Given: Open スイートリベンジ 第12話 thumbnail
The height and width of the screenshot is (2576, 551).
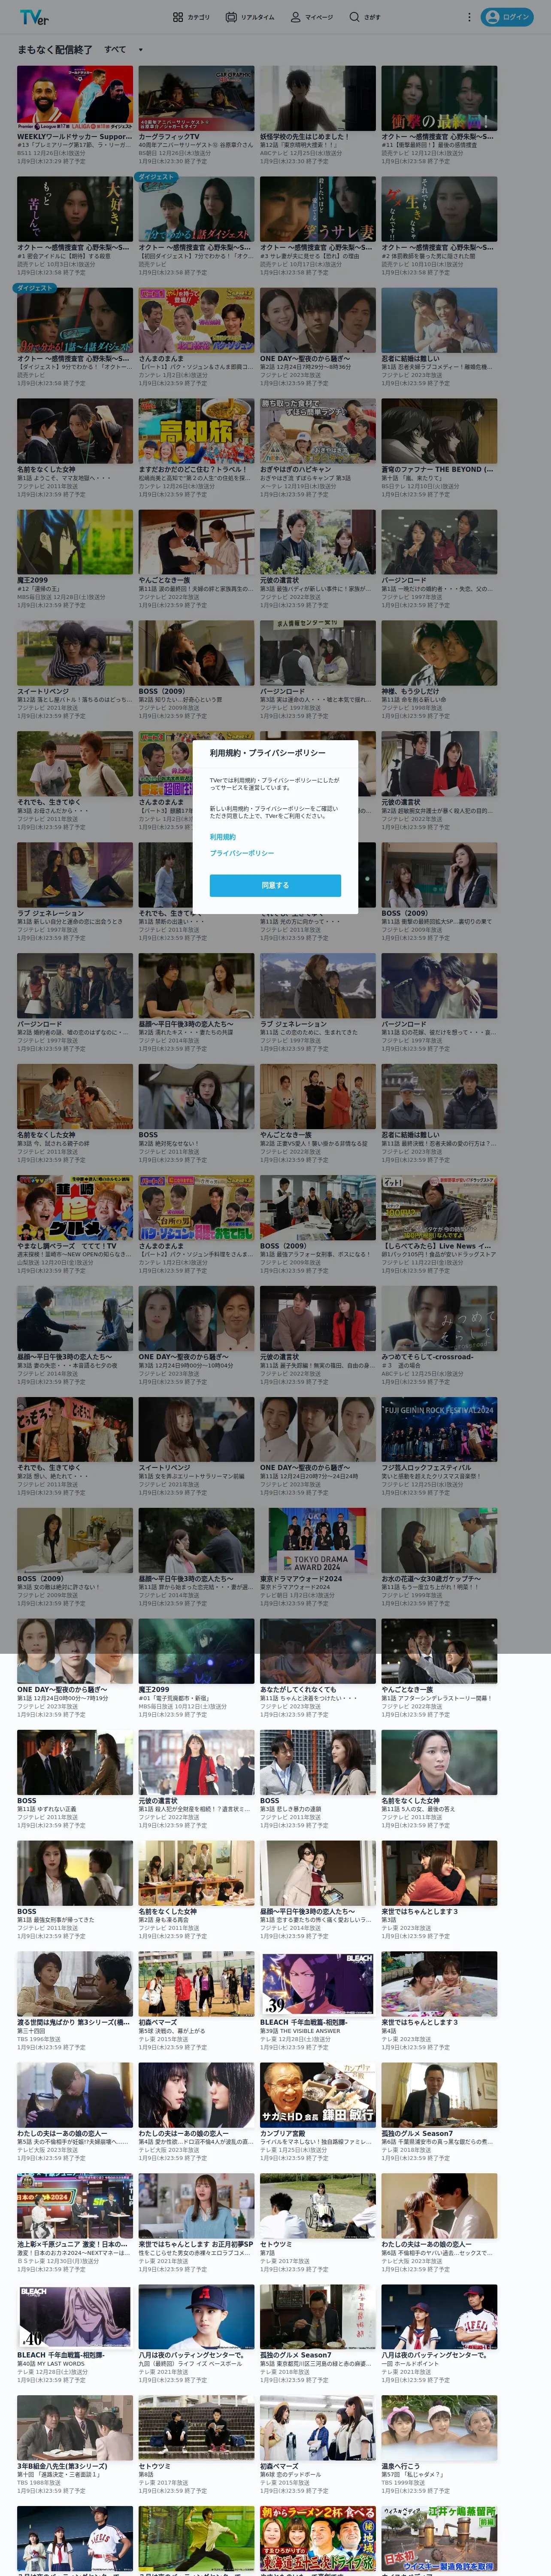Looking at the screenshot, I should point(75,653).
